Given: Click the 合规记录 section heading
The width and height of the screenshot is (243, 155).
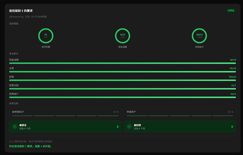Looking at the screenshot, I should 14,103.
